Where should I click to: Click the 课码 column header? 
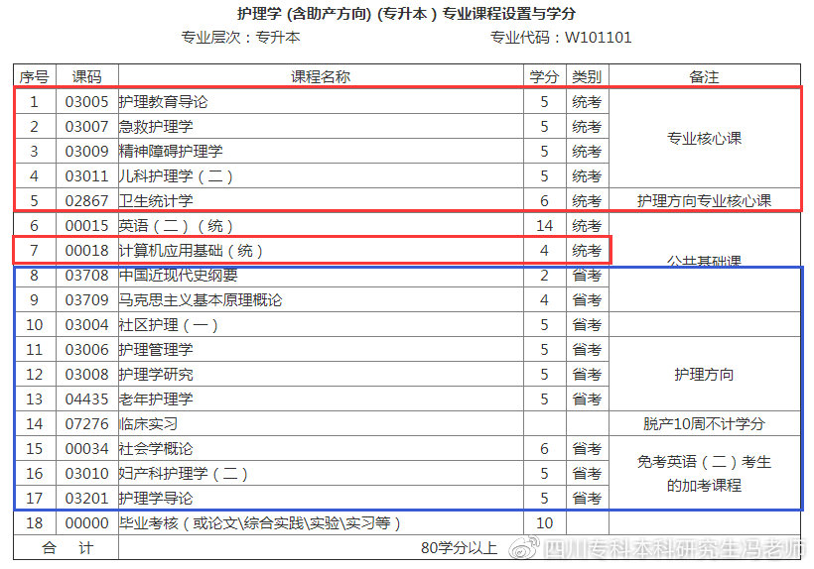[86, 76]
